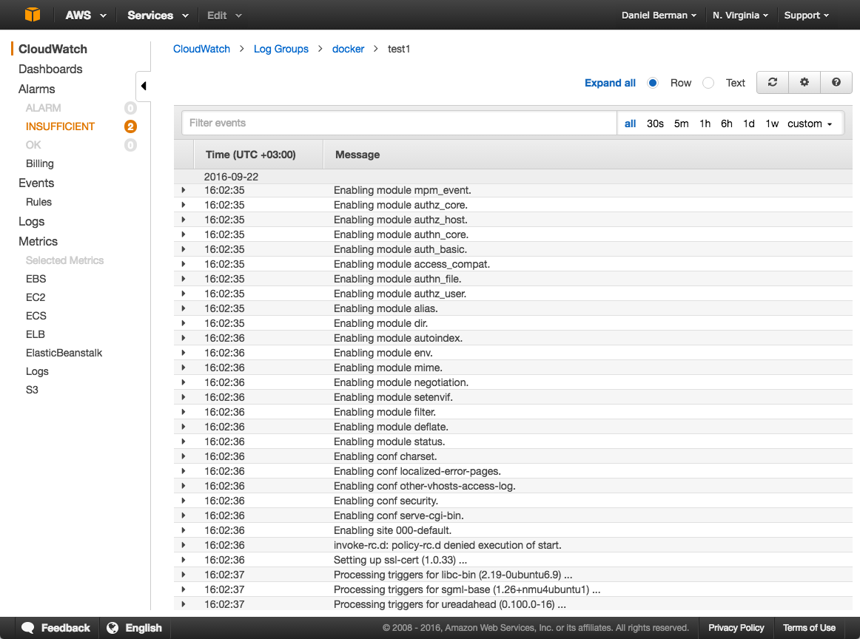
Task: Open EC2 metrics in sidebar
Action: [36, 297]
